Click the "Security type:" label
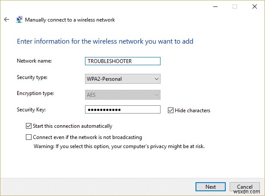This screenshot has height=196, width=265. 32,77
